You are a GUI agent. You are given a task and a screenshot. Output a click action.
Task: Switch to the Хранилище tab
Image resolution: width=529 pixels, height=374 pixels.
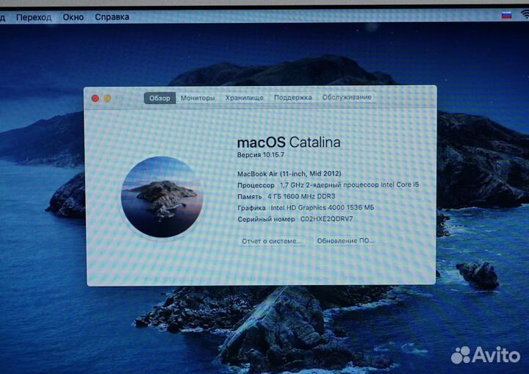tap(244, 98)
